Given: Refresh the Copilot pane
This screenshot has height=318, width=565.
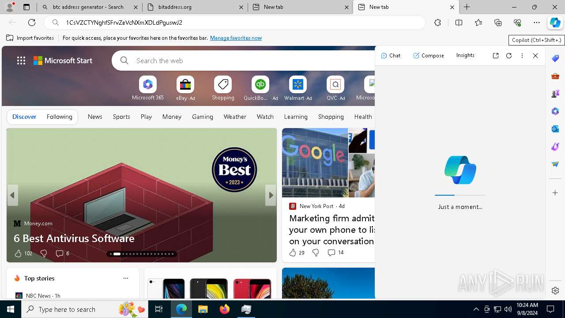Looking at the screenshot, I should [x=509, y=56].
